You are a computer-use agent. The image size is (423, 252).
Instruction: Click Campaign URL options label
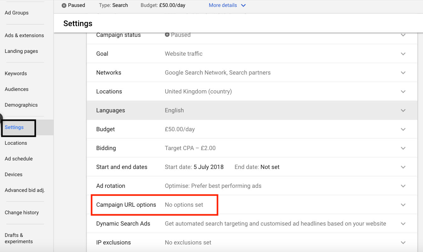click(126, 205)
